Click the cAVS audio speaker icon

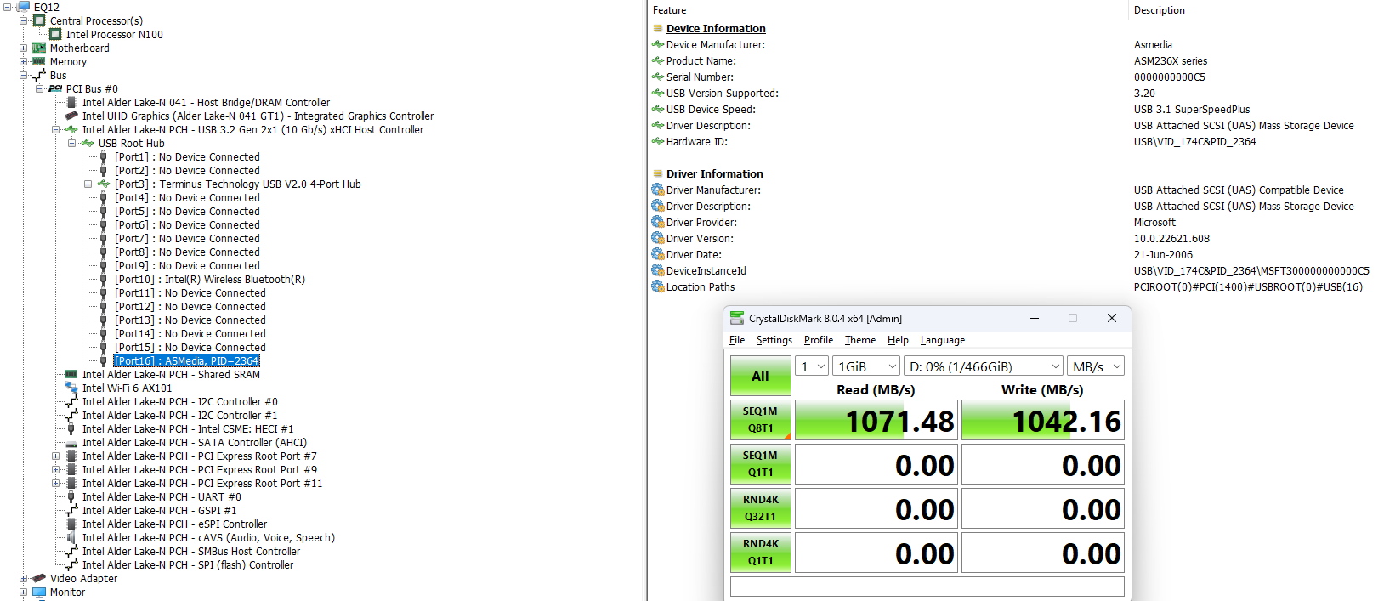(71, 537)
